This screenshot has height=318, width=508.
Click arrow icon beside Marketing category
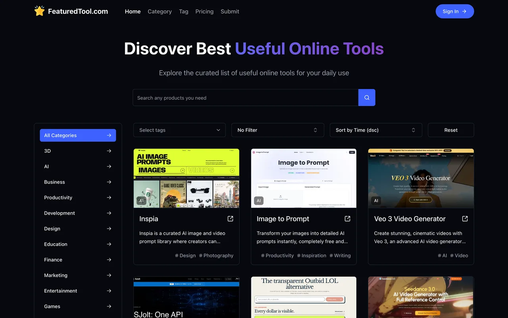pos(109,275)
